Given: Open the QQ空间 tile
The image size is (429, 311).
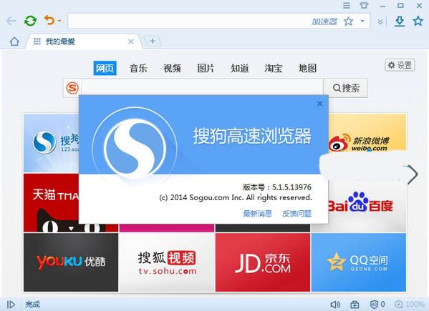Looking at the screenshot, I should point(359,262).
